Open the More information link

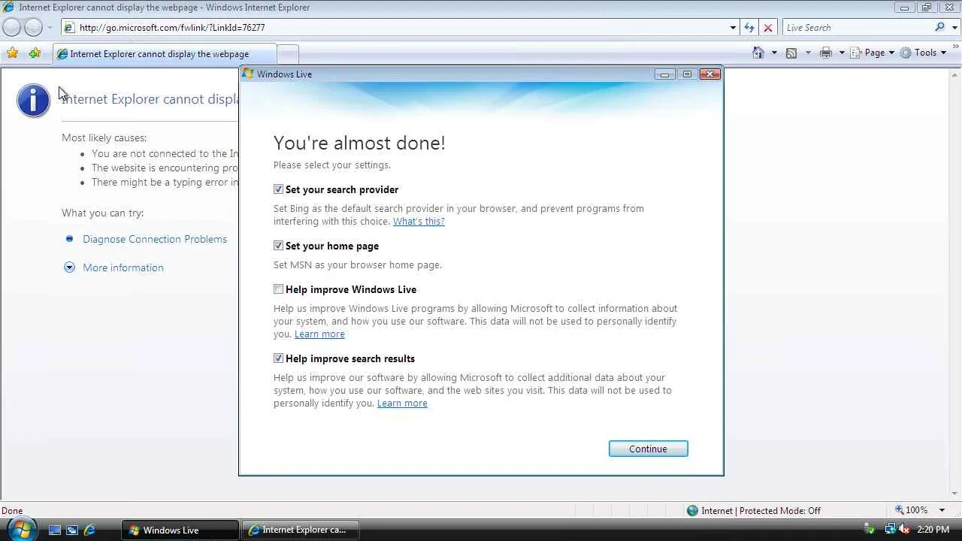tap(123, 267)
